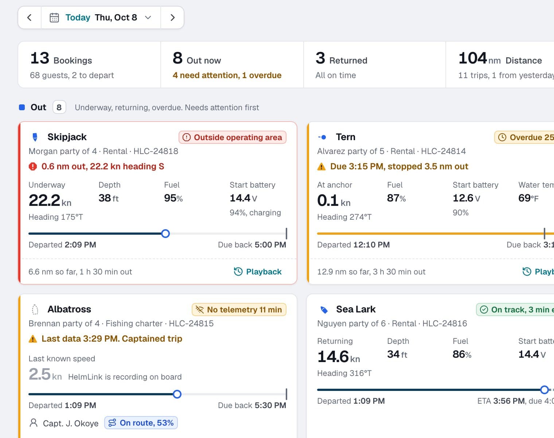The width and height of the screenshot is (554, 438).
Task: Open the calendar icon date picker
Action: click(x=54, y=18)
